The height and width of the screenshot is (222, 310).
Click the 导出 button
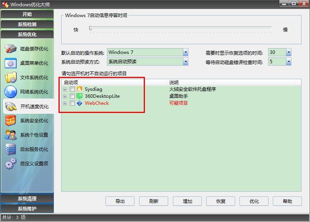(x=120, y=201)
